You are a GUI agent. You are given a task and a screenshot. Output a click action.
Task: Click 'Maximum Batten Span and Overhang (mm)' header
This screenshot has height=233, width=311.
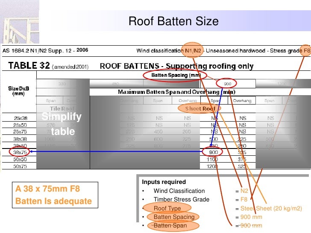pos(176,92)
